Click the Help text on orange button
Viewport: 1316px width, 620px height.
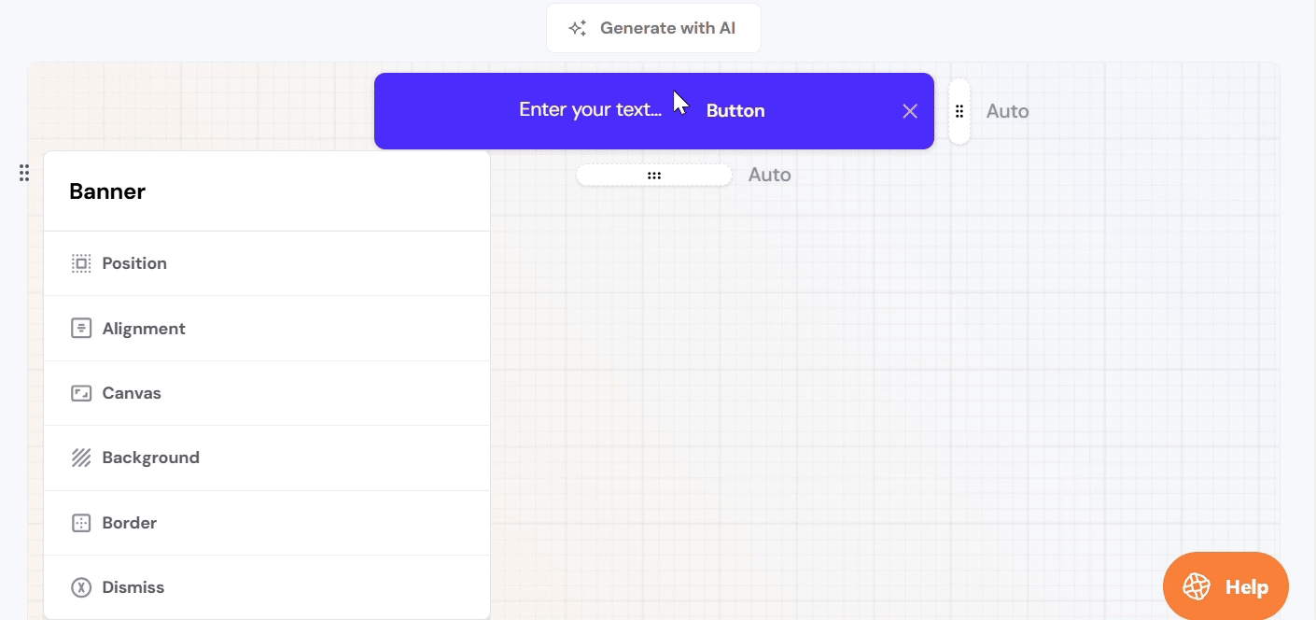pos(1246,586)
